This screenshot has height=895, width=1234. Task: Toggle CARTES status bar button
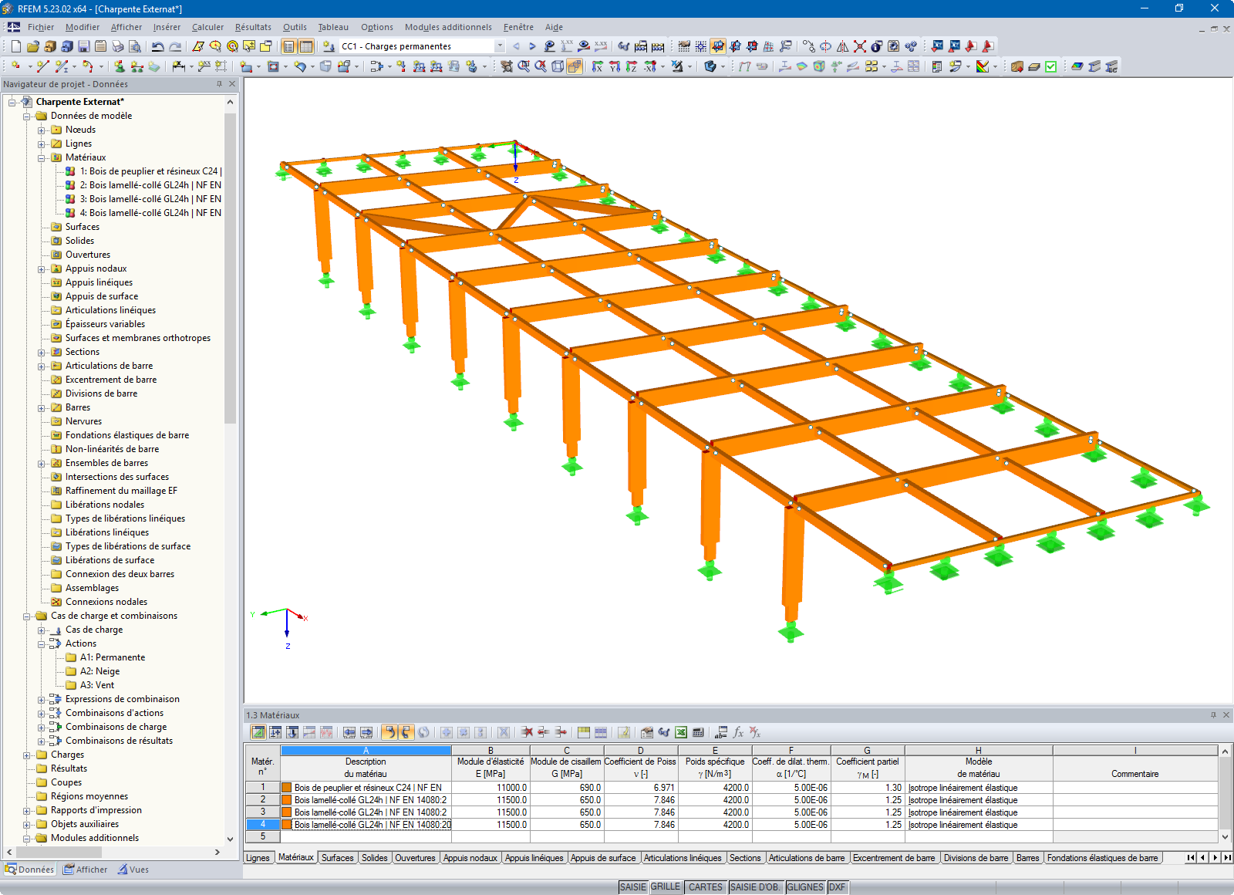(706, 887)
